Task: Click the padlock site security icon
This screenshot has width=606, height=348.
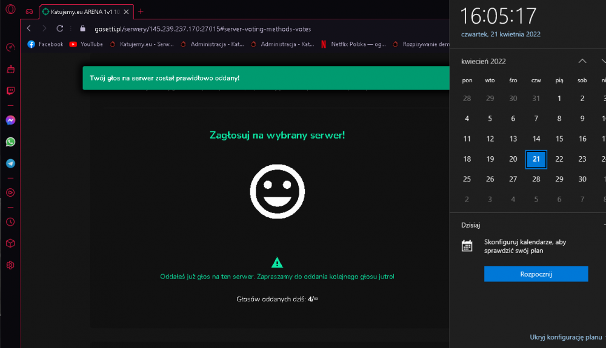Action: (82, 28)
